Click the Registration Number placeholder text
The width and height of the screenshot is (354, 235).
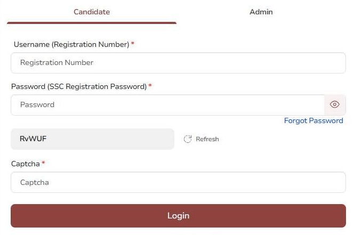[57, 63]
